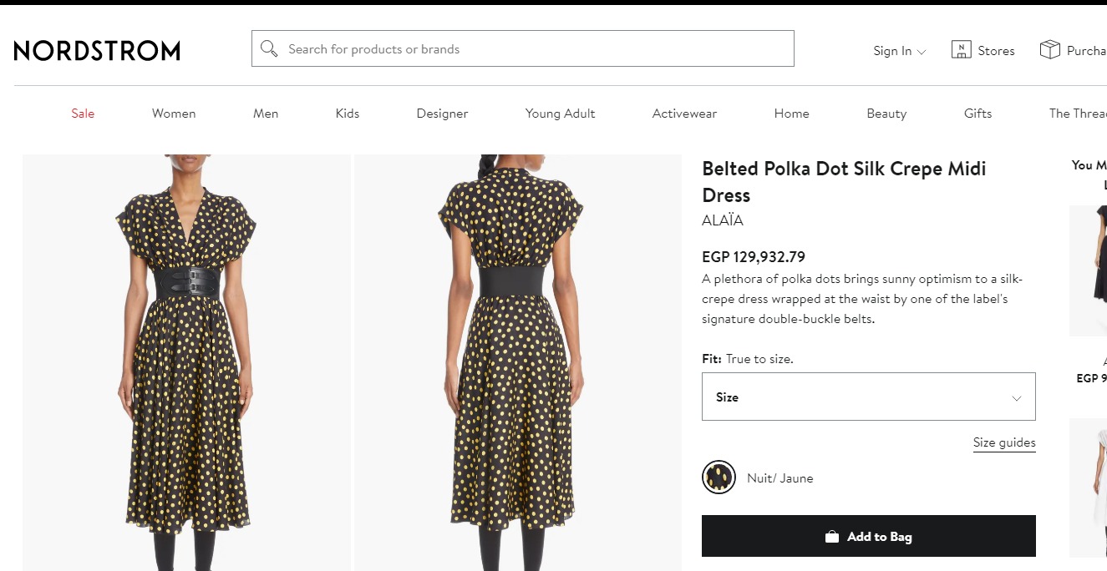Image resolution: width=1107 pixels, height=571 pixels.
Task: Add the dress to bag
Action: coord(868,536)
